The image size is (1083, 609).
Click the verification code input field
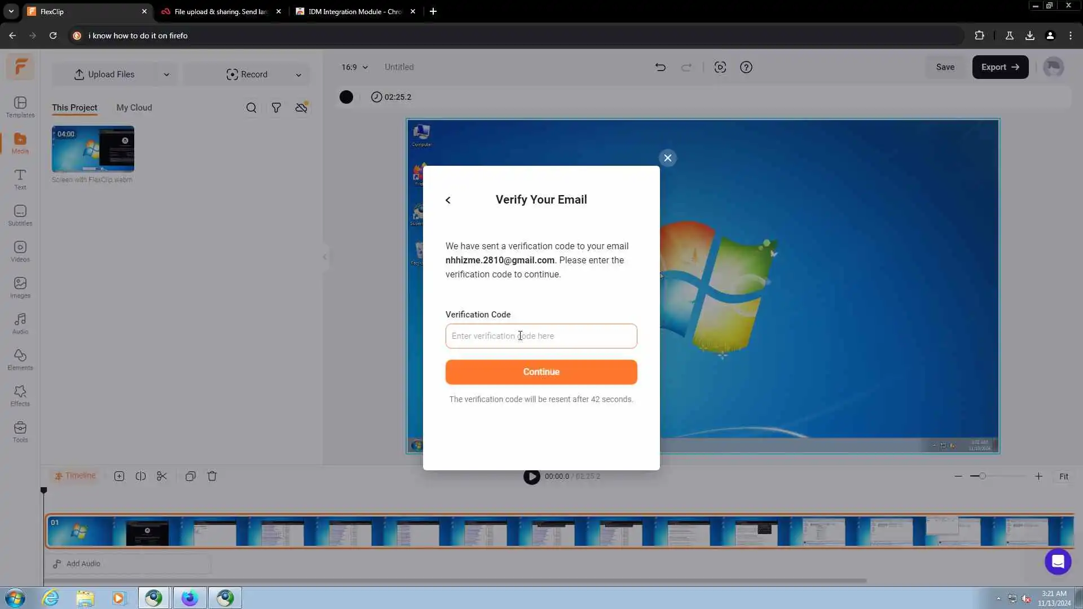541,336
